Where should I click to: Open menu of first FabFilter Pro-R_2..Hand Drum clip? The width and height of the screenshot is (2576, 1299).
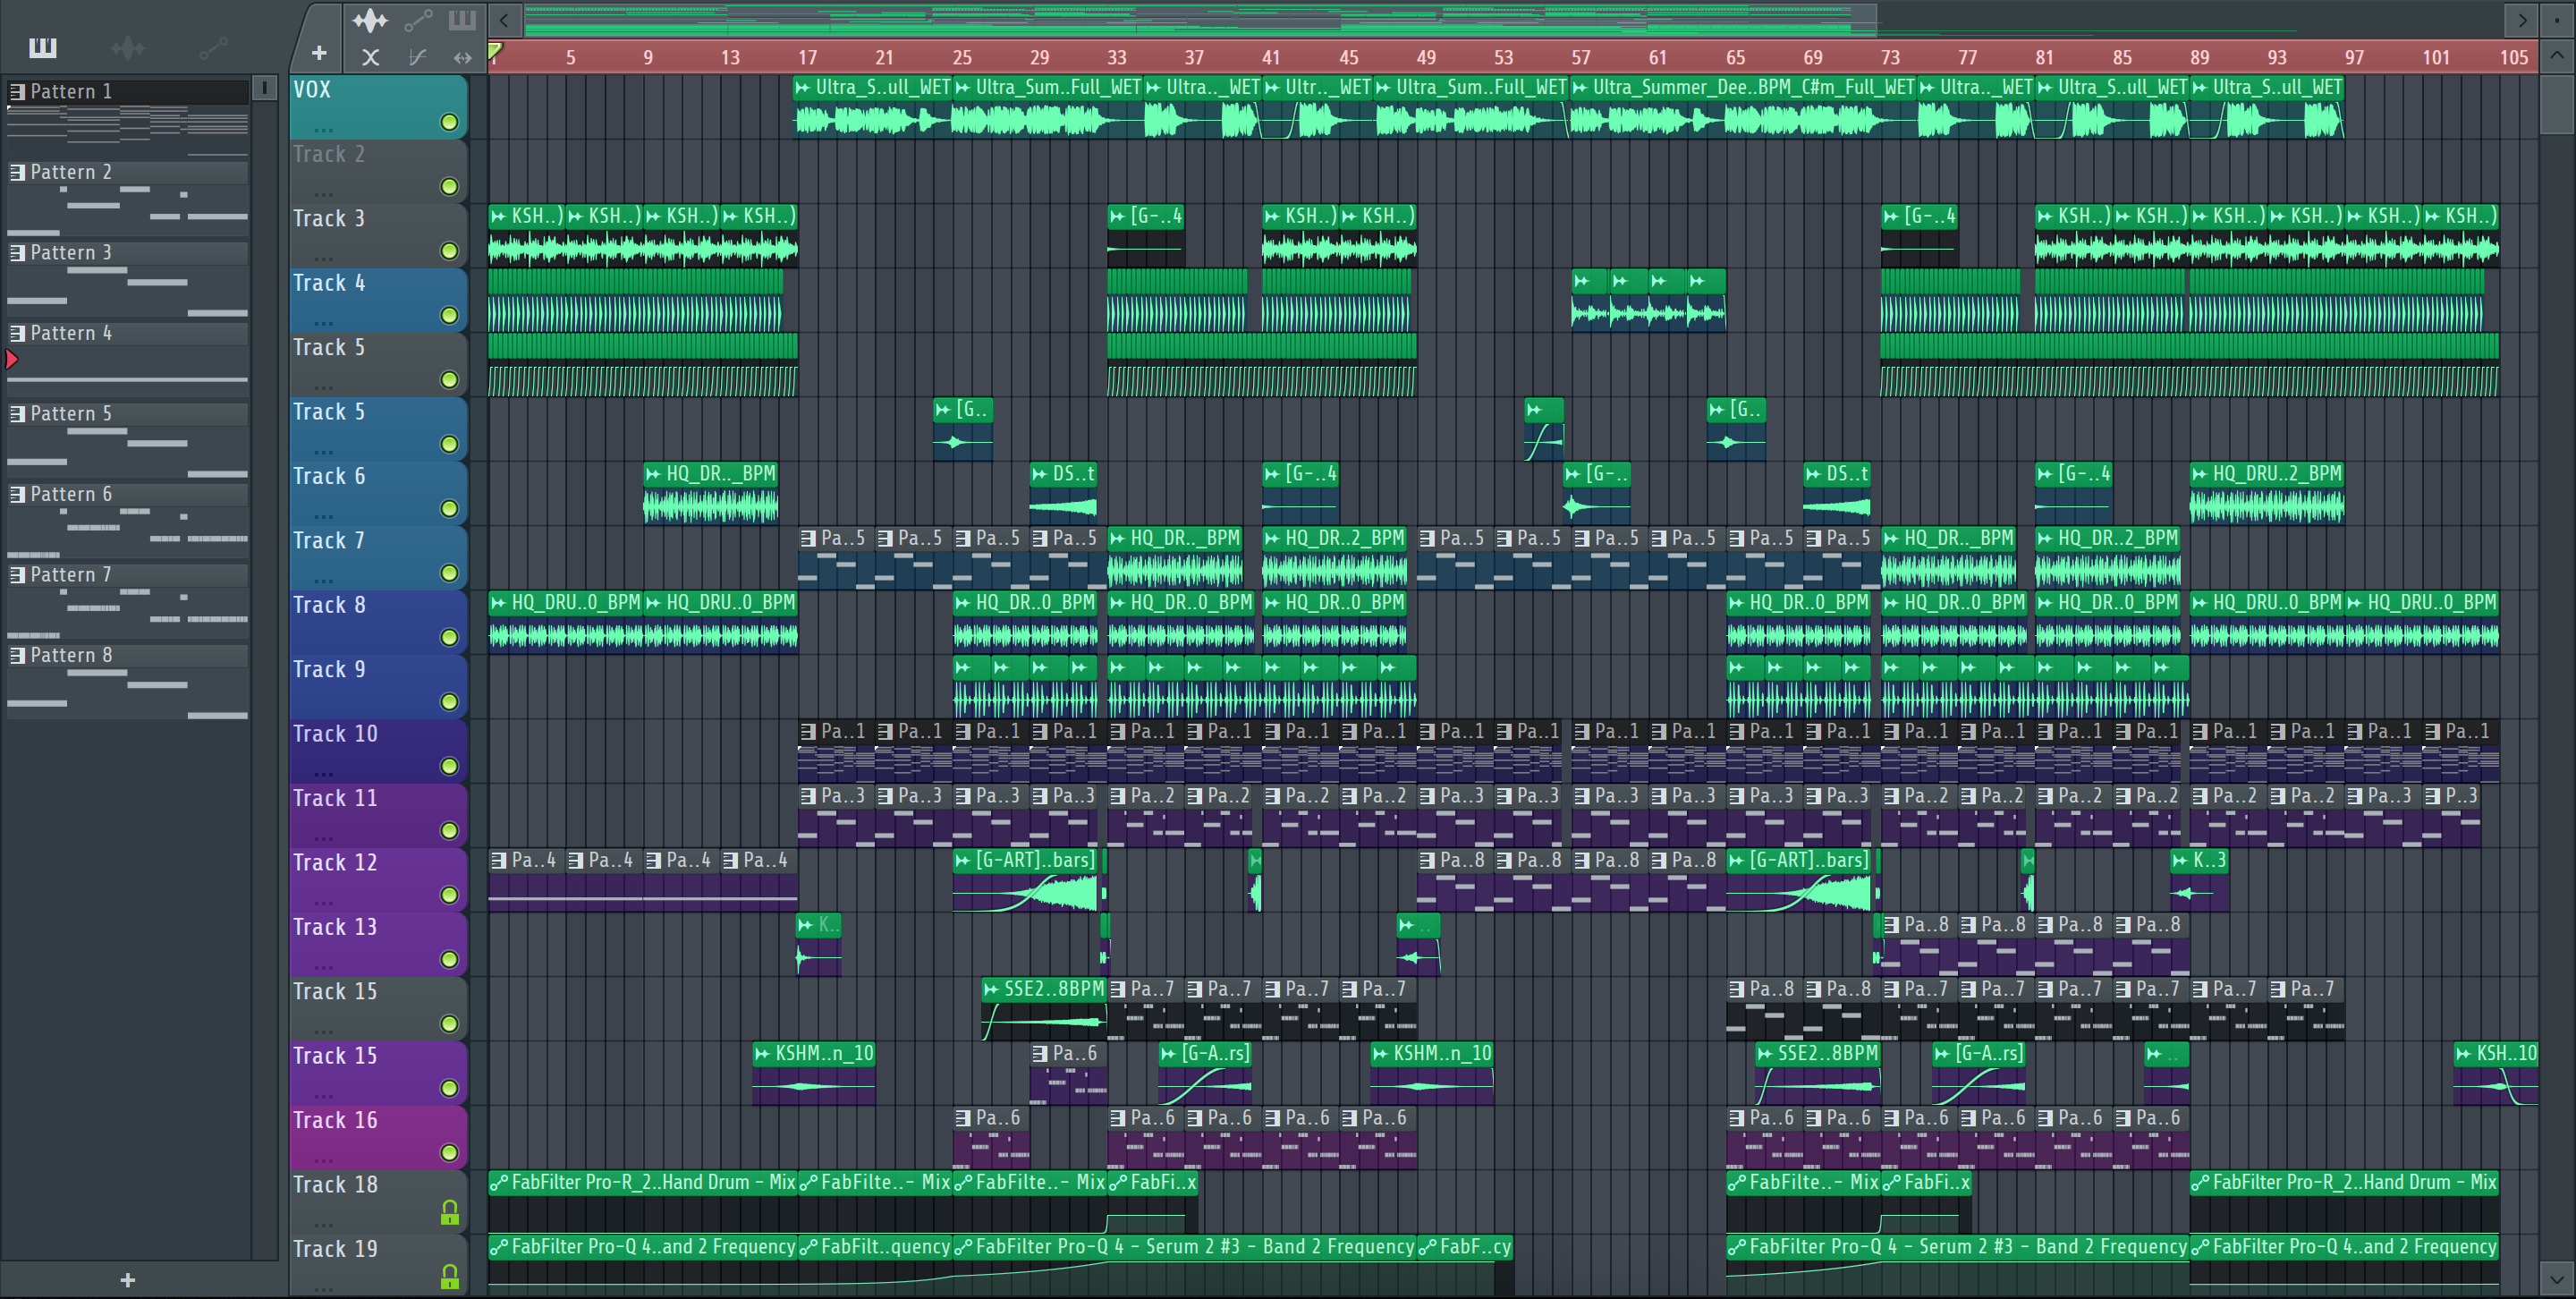[498, 1182]
